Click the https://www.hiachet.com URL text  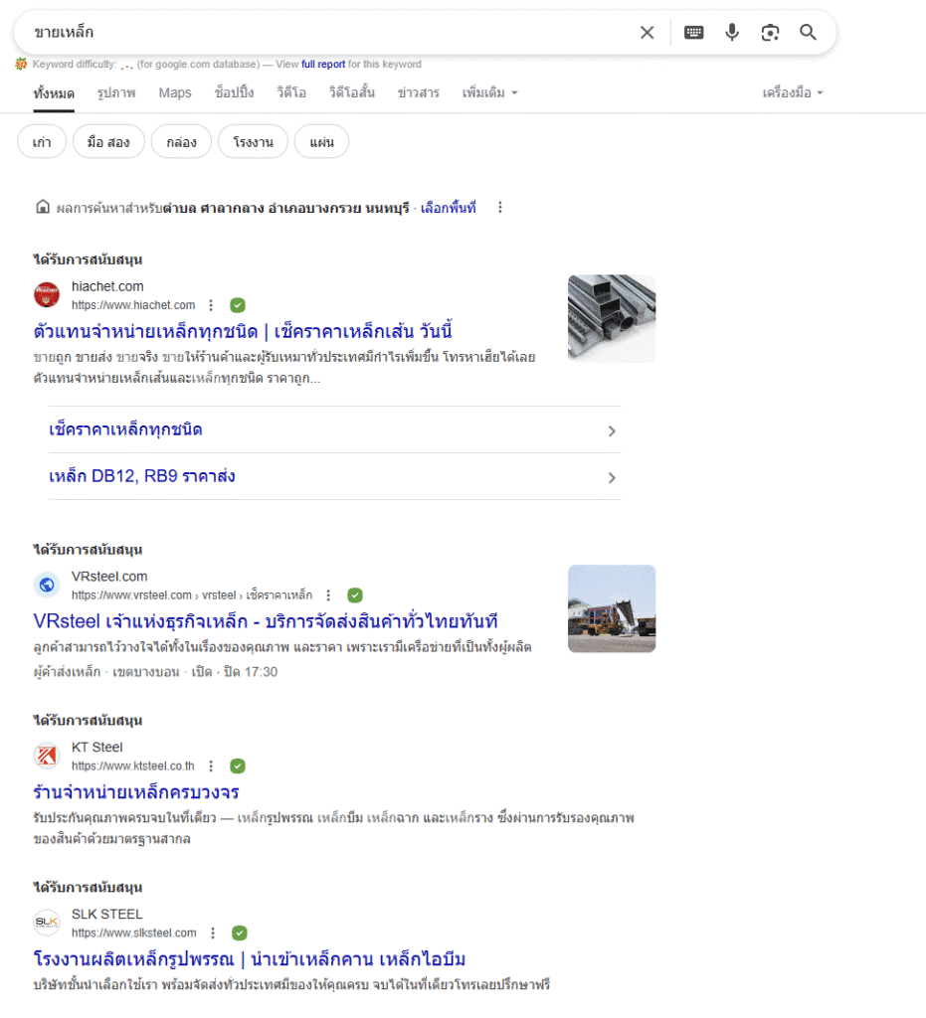(x=133, y=305)
